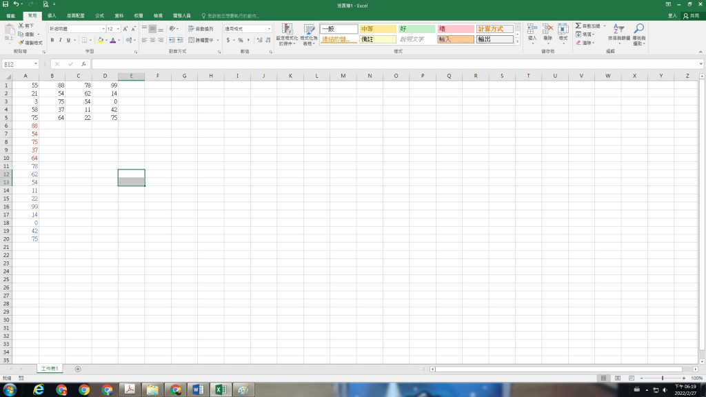Expand the formula bar
Image resolution: width=706 pixels, height=397 pixels.
pos(700,64)
